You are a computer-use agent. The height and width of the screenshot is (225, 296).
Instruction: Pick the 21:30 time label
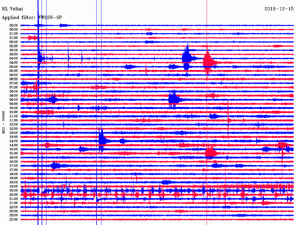(x=14, y=203)
